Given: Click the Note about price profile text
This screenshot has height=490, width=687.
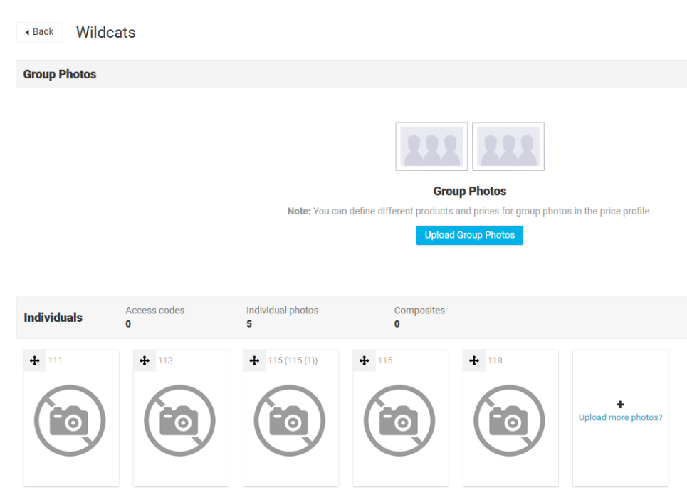Looking at the screenshot, I should coord(470,212).
